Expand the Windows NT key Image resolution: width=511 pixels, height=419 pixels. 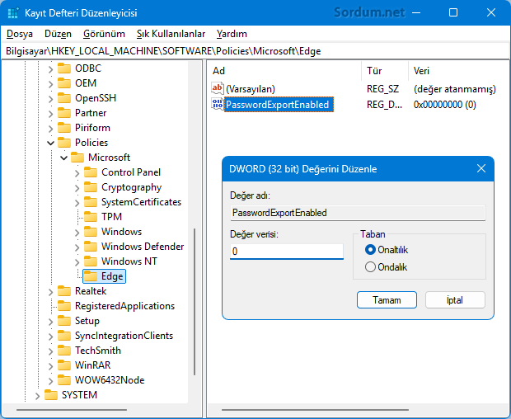[77, 261]
